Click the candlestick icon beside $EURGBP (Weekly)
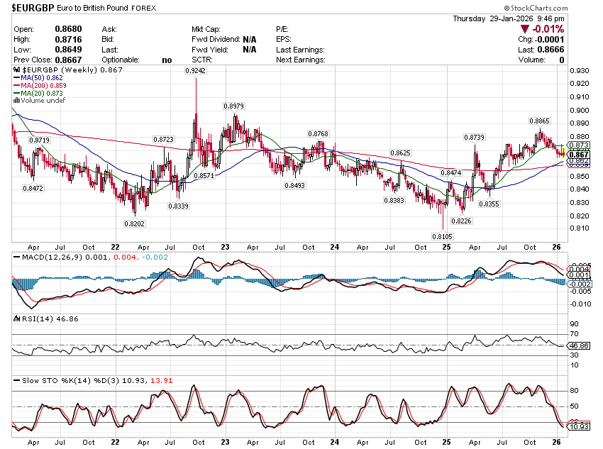The height and width of the screenshot is (449, 603). [x=18, y=71]
